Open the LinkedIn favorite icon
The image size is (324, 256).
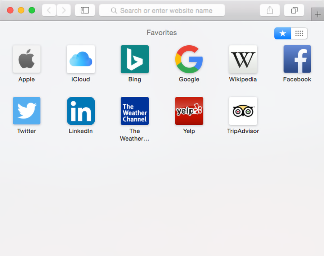tap(81, 111)
